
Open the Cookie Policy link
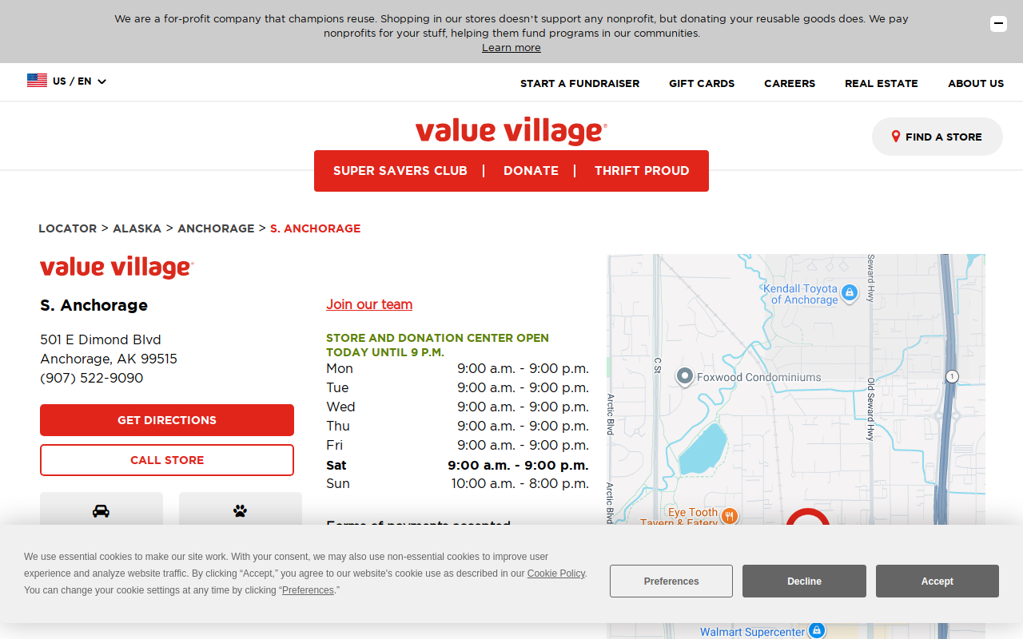tap(556, 574)
